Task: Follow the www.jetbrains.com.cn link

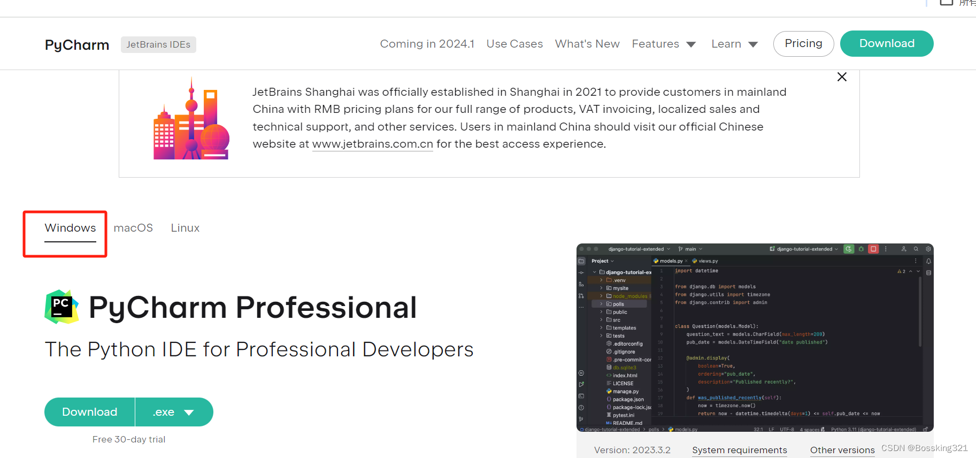Action: pyautogui.click(x=372, y=144)
